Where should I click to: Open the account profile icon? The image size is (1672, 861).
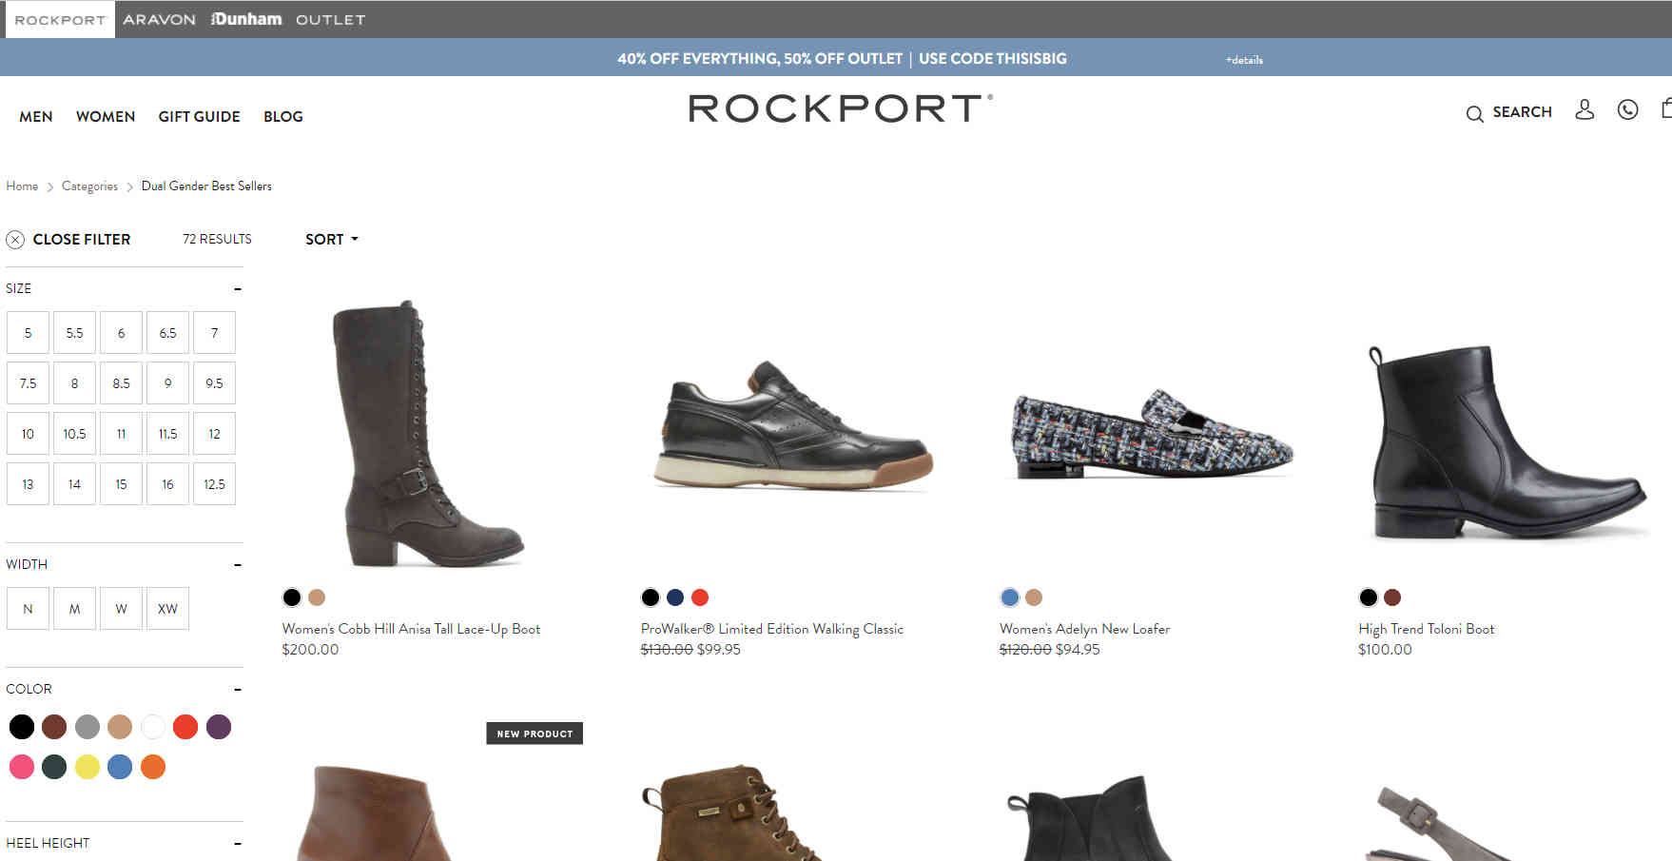click(x=1585, y=109)
